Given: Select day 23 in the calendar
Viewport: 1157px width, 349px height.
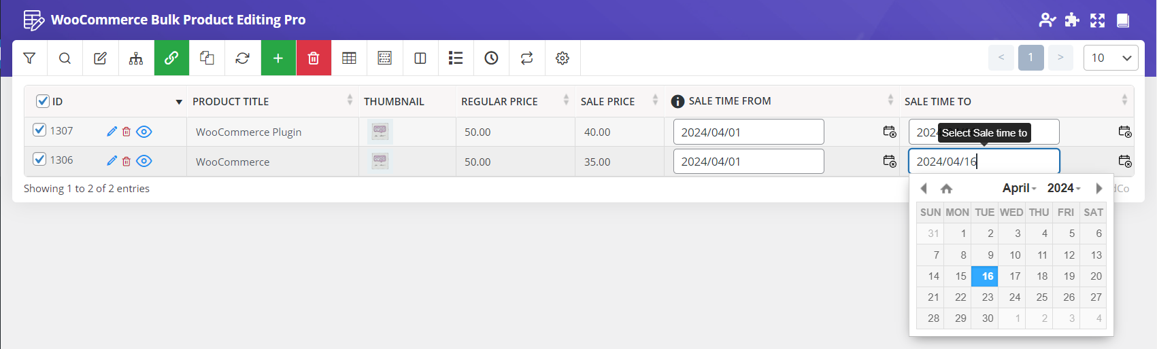Looking at the screenshot, I should click(987, 297).
